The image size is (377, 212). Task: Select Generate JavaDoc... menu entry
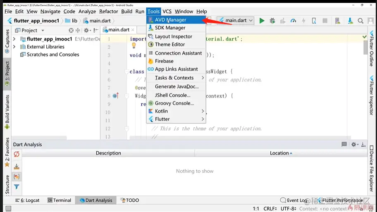(176, 86)
